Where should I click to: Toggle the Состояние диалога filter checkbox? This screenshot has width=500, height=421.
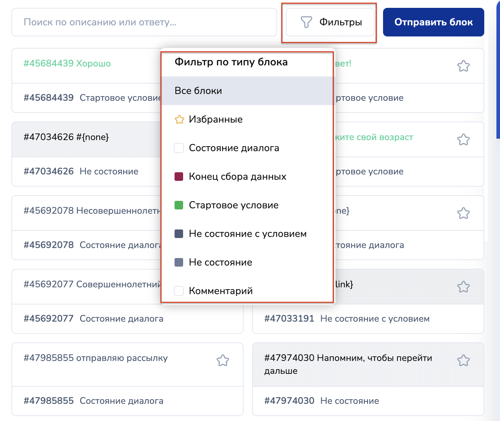[x=179, y=148]
